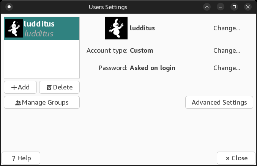
Task: Click the Asked on login password value
Action: tap(152, 68)
